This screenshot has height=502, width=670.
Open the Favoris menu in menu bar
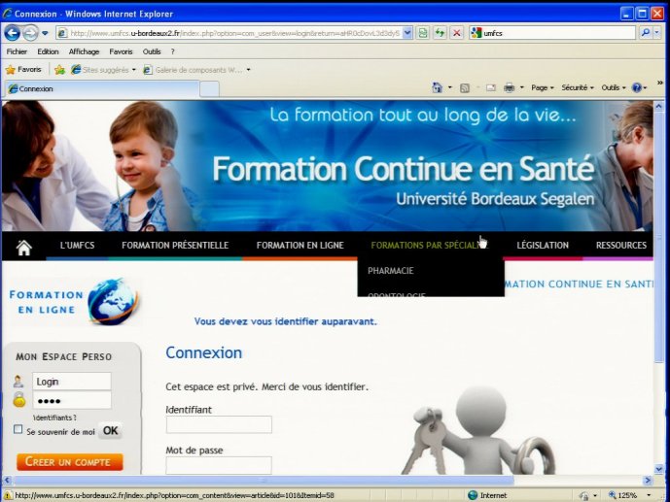point(121,51)
